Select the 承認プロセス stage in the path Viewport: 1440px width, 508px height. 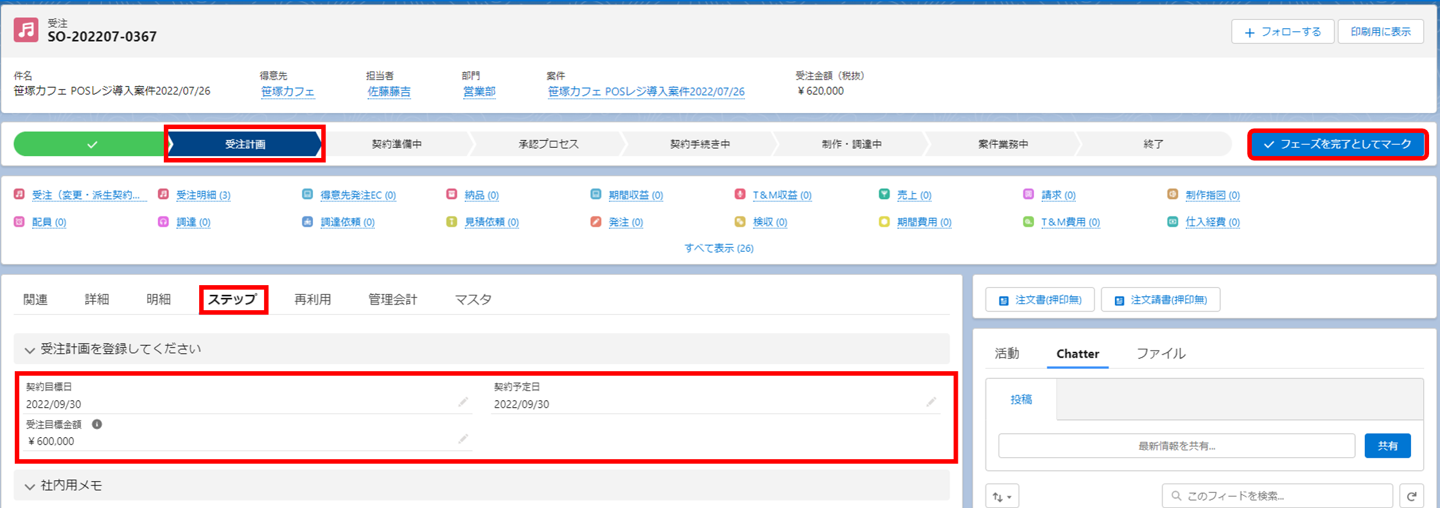click(x=548, y=145)
